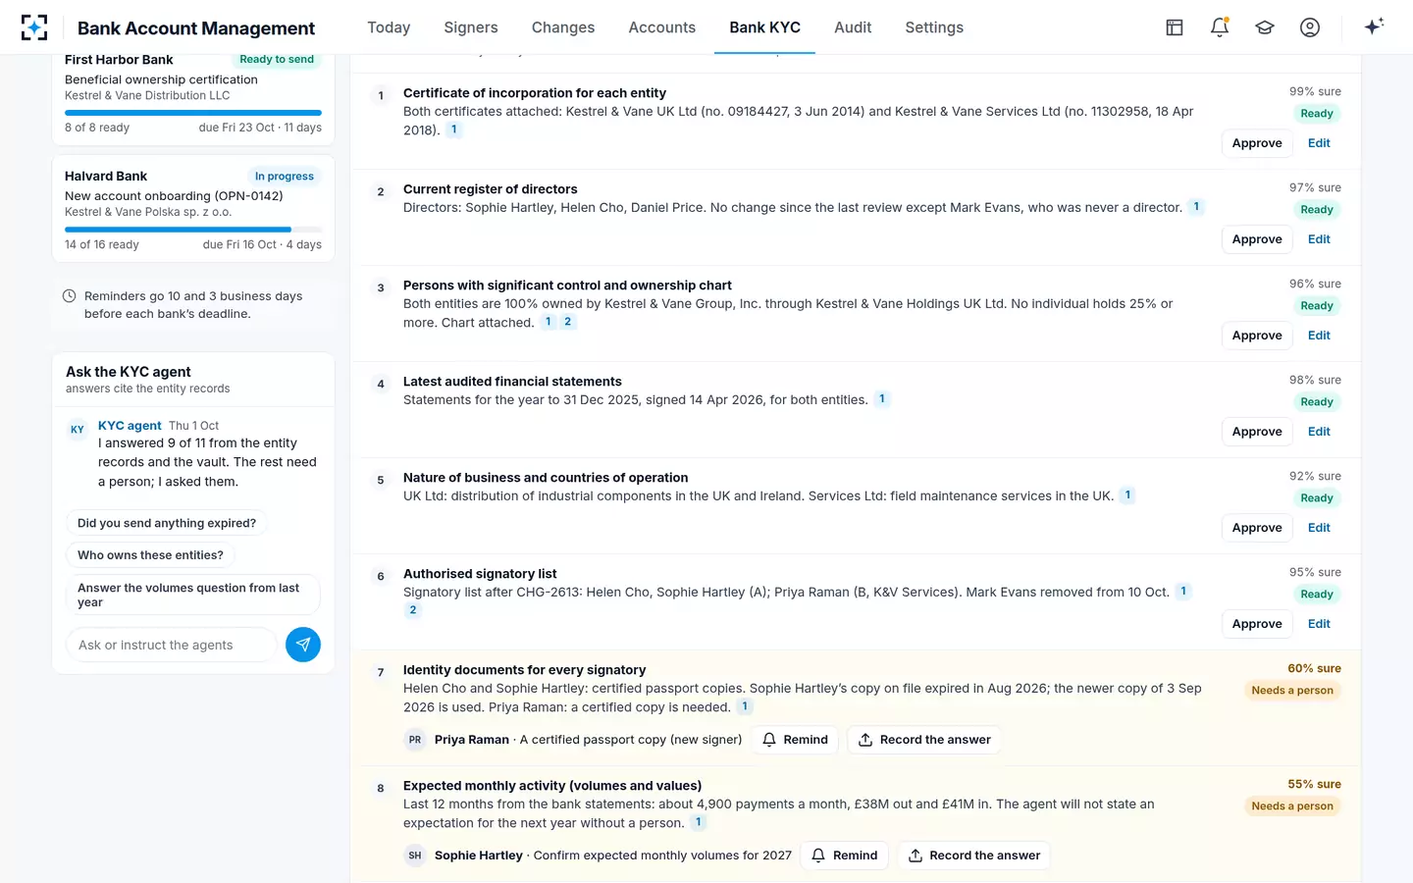Edit the Latest audited financial statements answer
Screen dimensions: 1413x883
click(x=1319, y=432)
